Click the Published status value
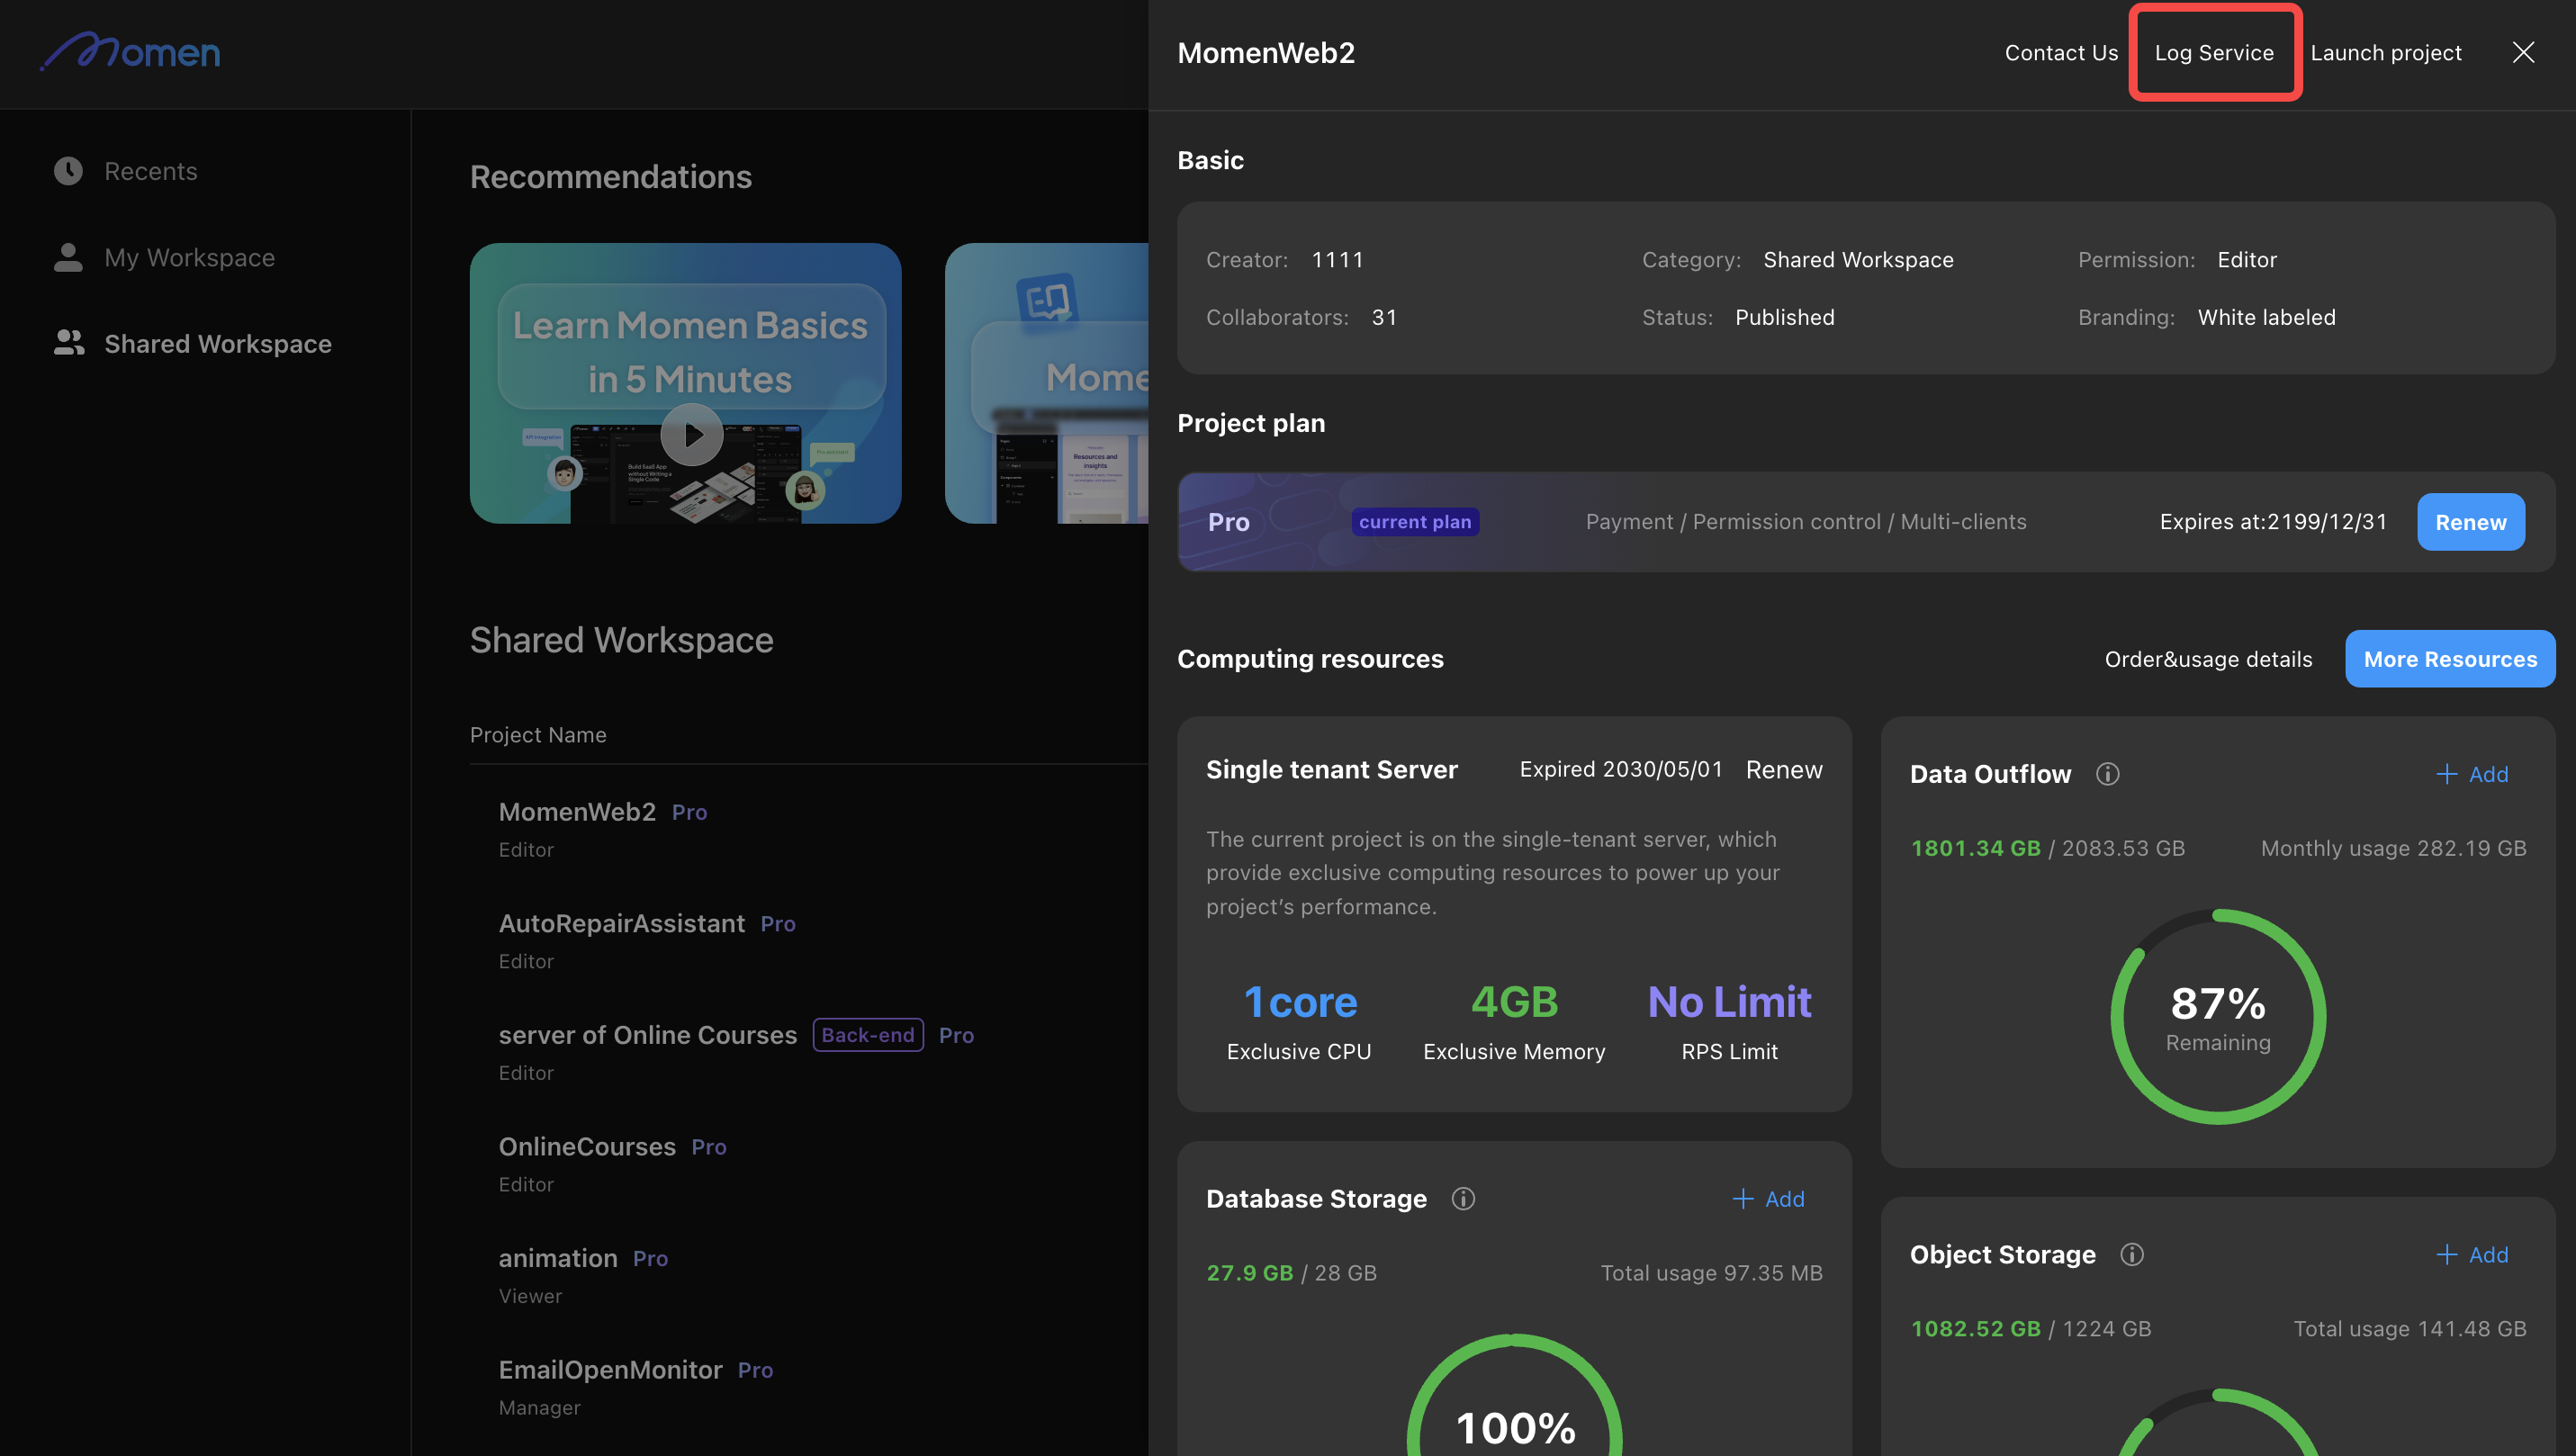 point(1784,317)
